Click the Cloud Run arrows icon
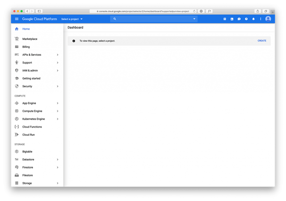The height and width of the screenshot is (201, 286). click(x=17, y=134)
